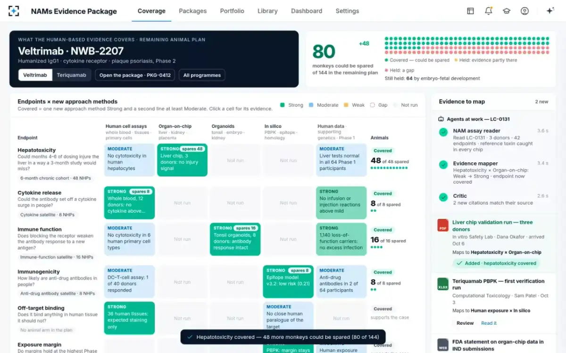Launch the sparkle AI assistant icon
The width and height of the screenshot is (566, 353).
[550, 11]
